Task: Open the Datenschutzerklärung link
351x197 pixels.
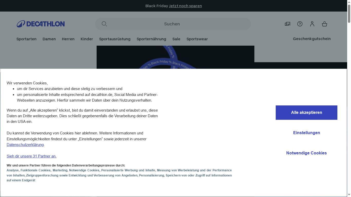Action: tap(25, 145)
